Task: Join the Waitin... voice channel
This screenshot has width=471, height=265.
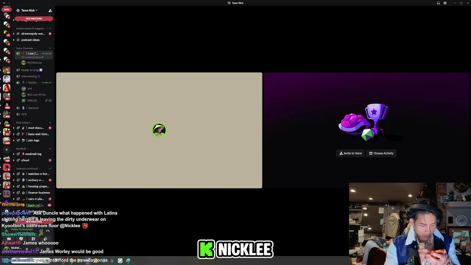Action: click(33, 83)
